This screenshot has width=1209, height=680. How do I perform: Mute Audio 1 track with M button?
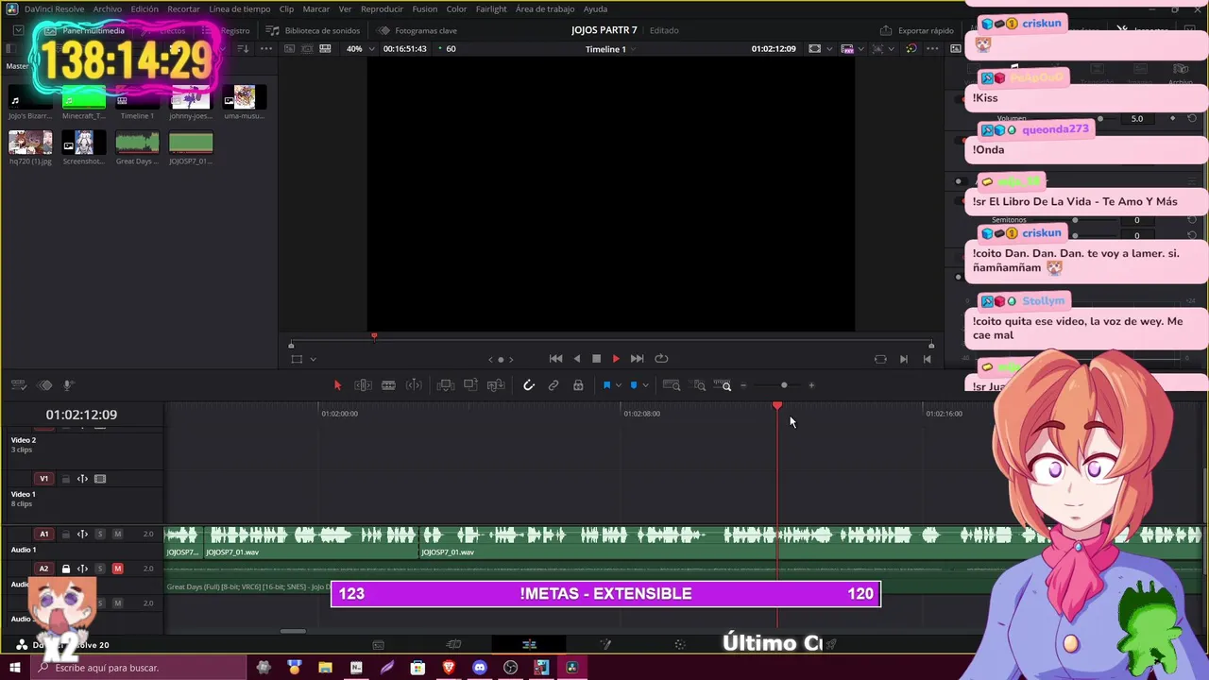click(117, 535)
